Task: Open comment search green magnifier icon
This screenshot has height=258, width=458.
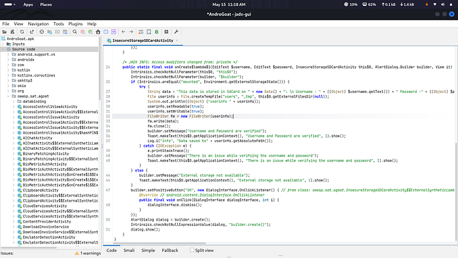Action: click(x=90, y=32)
